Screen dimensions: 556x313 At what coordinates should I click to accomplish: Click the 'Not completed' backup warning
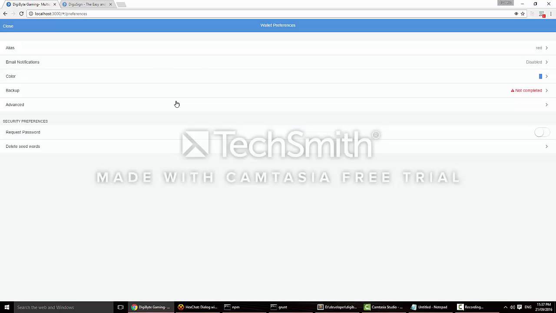tap(529, 90)
